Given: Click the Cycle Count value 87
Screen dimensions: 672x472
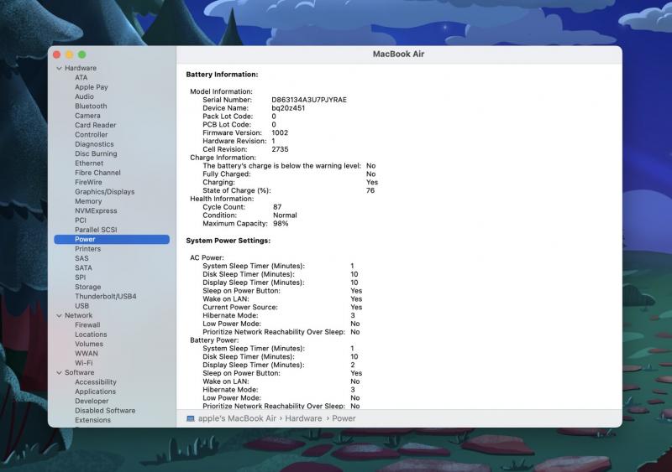Looking at the screenshot, I should point(277,207).
